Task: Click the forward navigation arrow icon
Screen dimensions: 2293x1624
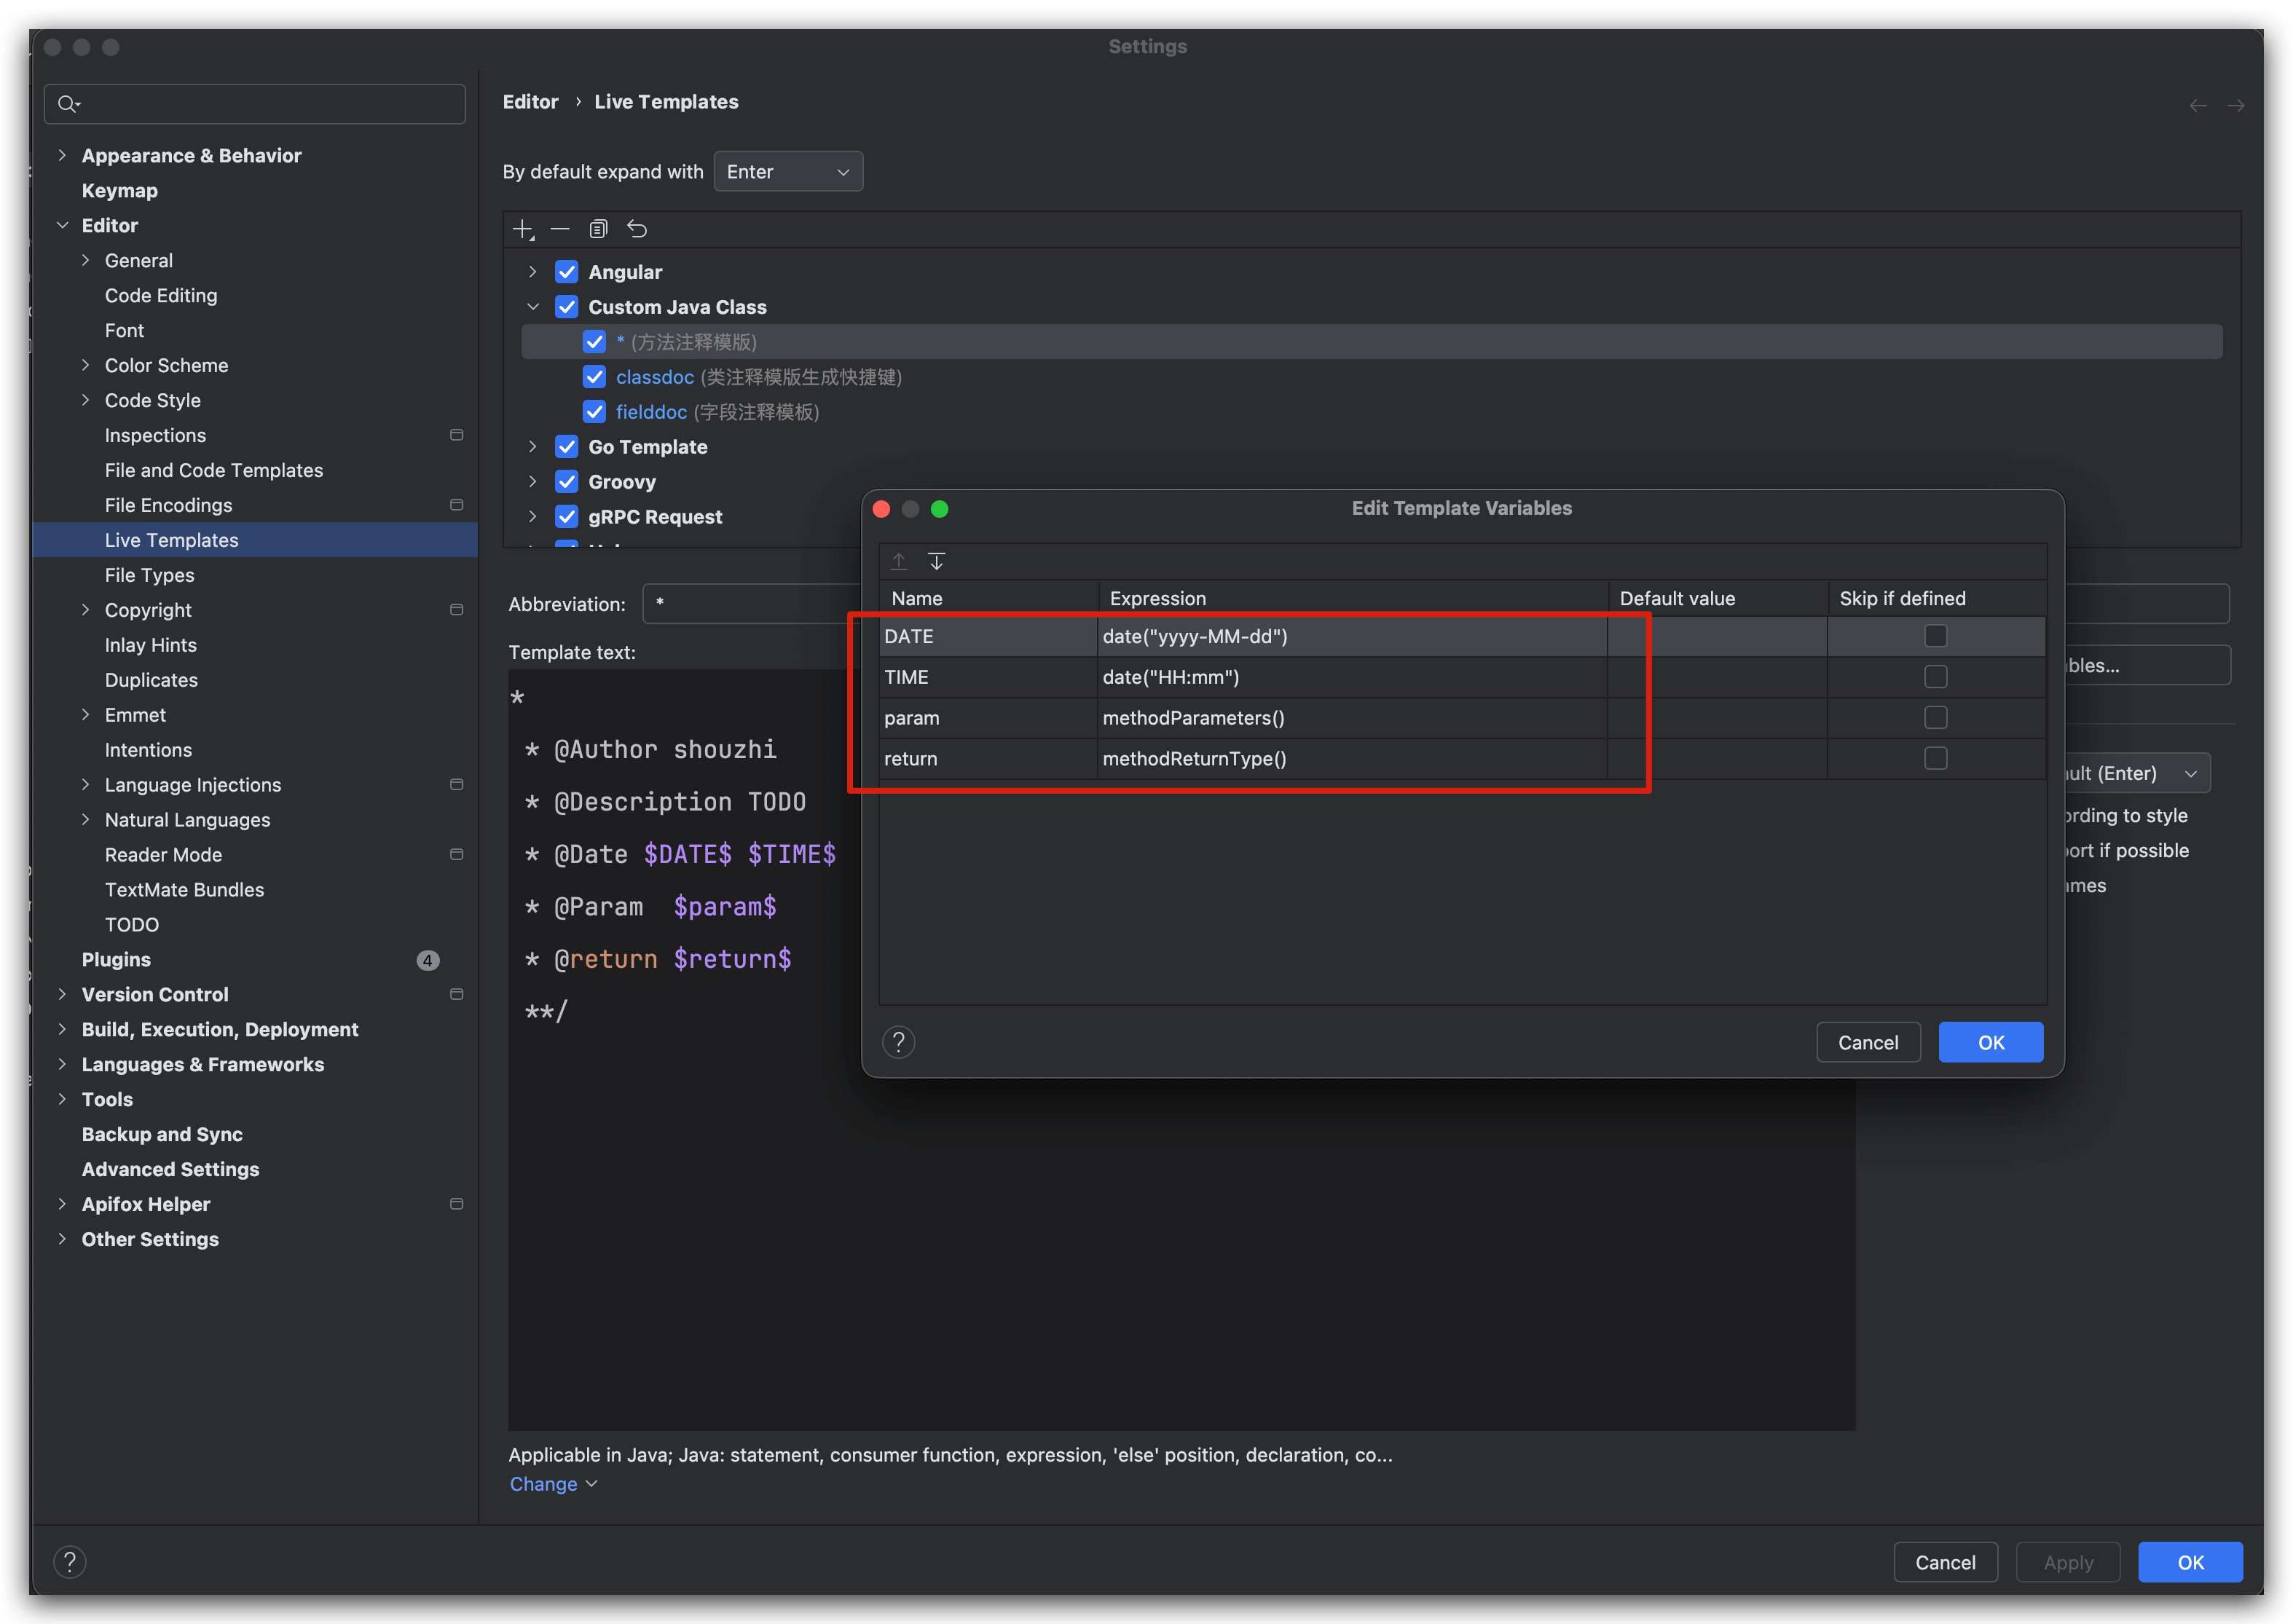Action: click(x=2236, y=106)
